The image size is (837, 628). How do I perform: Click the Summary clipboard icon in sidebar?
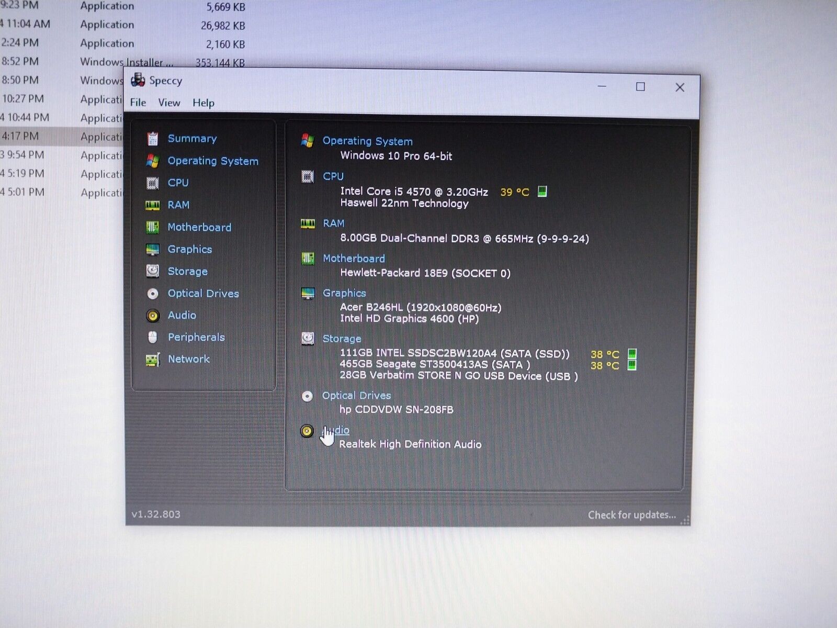pyautogui.click(x=152, y=139)
